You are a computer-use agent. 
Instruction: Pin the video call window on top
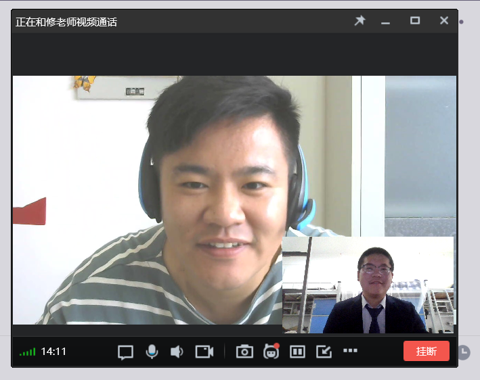360,21
